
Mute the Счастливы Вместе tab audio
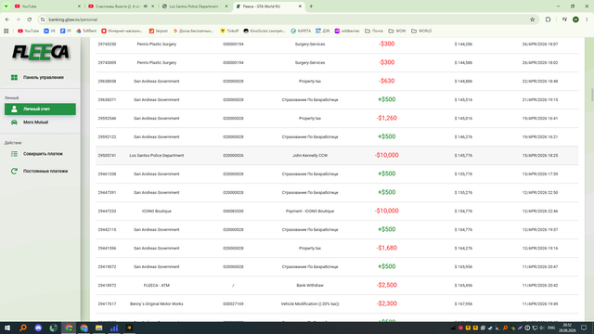146,6
